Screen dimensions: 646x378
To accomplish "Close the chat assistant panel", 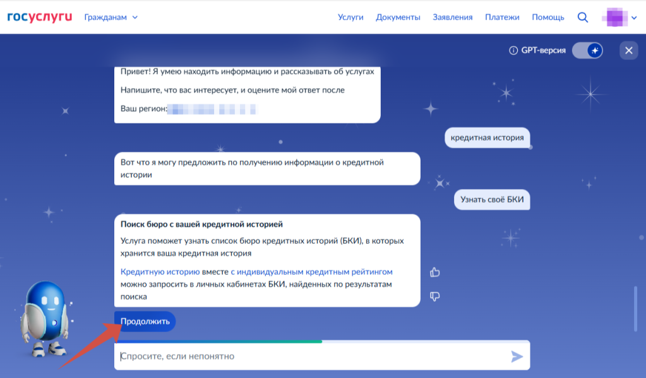I will 628,50.
